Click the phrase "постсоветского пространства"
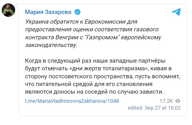 [91, 77]
